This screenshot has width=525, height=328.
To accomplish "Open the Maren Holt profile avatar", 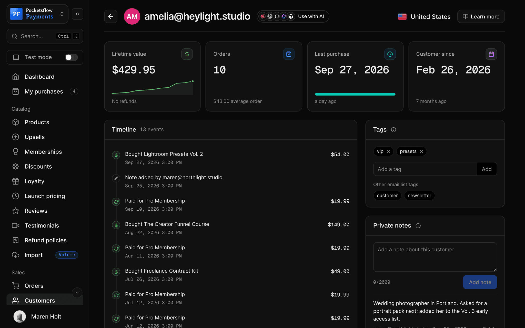I will click(x=20, y=316).
